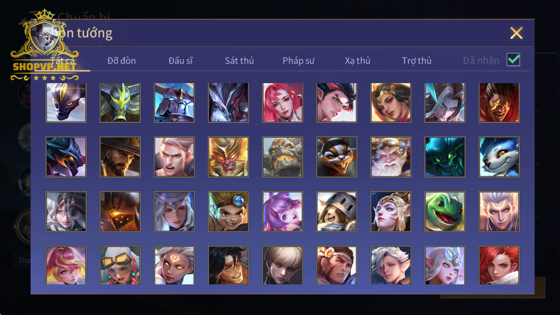Choose the golden monkey king hero
The width and height of the screenshot is (560, 315).
coord(228,157)
